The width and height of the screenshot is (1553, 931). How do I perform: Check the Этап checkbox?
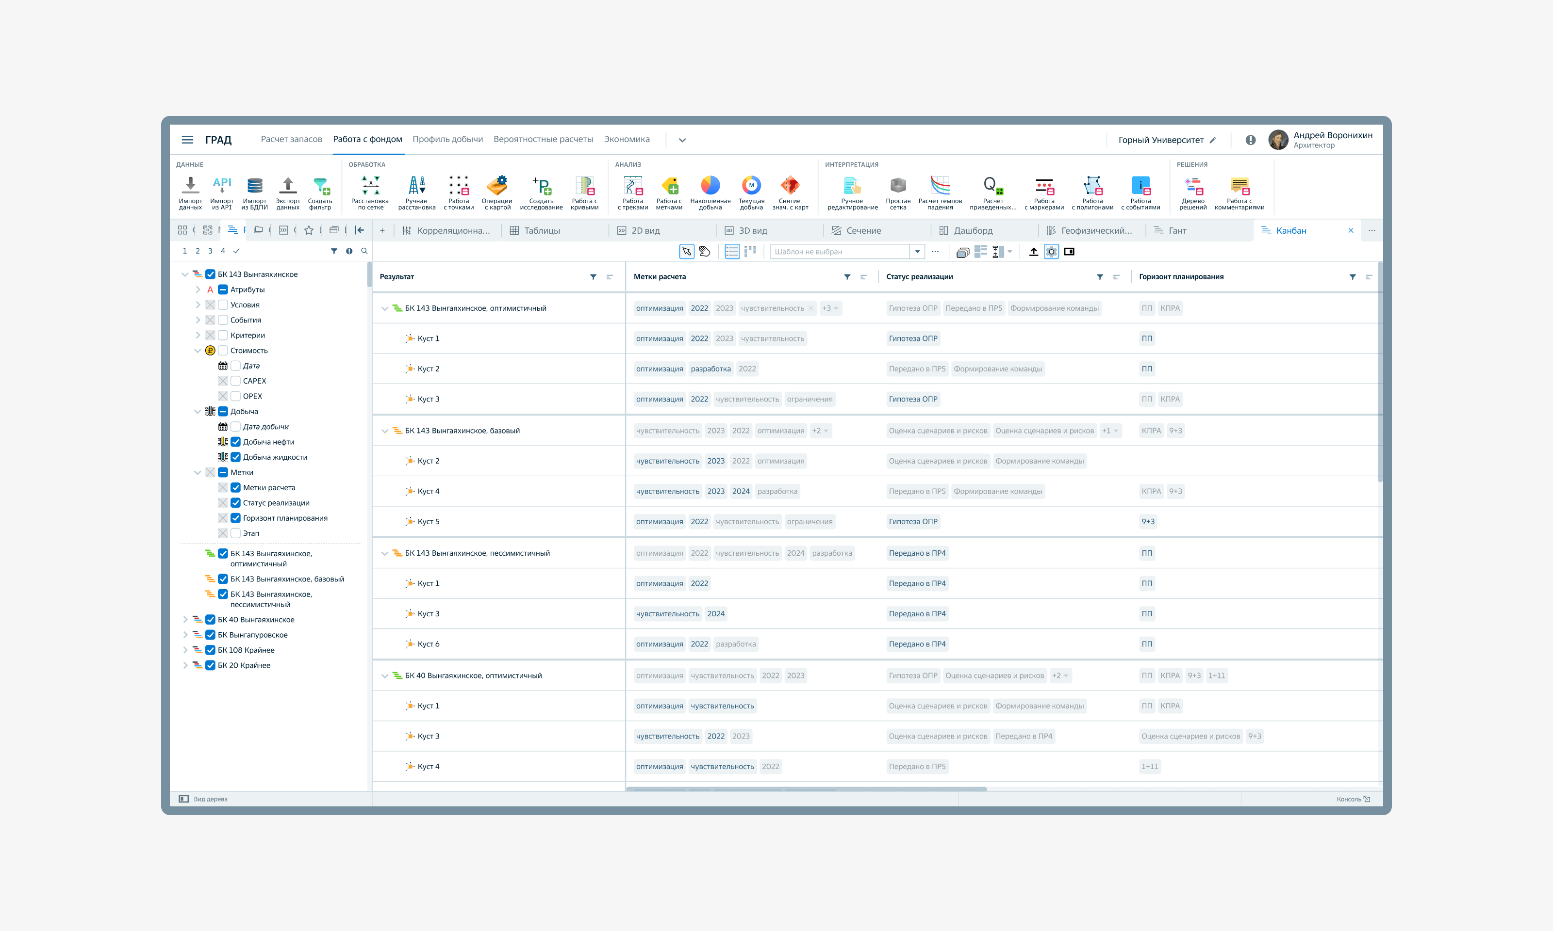point(236,533)
